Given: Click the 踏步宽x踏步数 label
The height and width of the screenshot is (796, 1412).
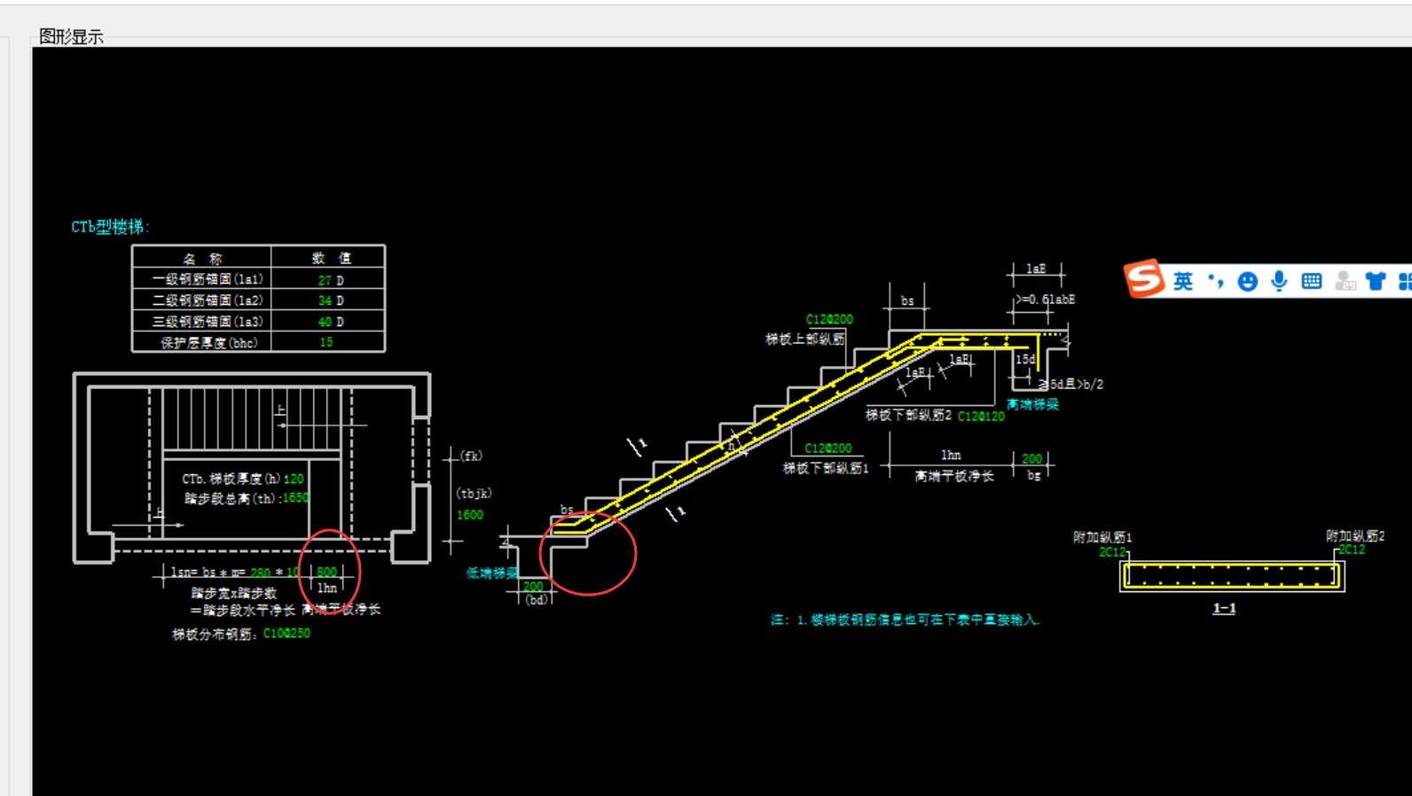Looking at the screenshot, I should coord(234,593).
